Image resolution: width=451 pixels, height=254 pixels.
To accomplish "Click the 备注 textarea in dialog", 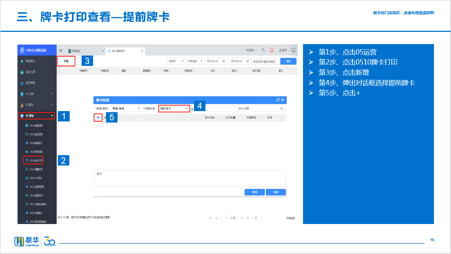I will (190, 178).
